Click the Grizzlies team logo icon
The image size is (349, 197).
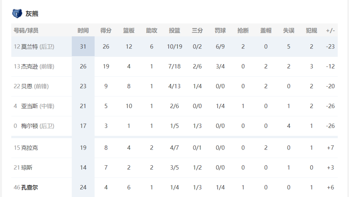(17, 14)
